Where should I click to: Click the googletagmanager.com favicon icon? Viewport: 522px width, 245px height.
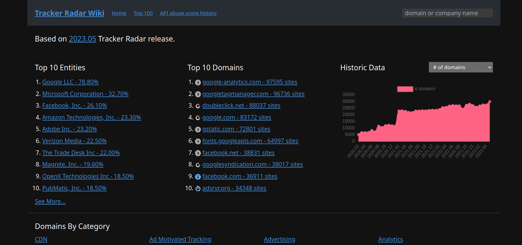pos(198,94)
